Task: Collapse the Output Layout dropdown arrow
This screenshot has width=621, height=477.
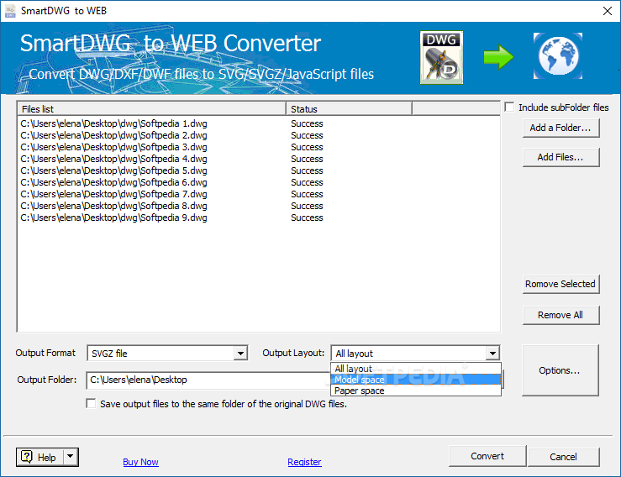Action: pos(492,353)
